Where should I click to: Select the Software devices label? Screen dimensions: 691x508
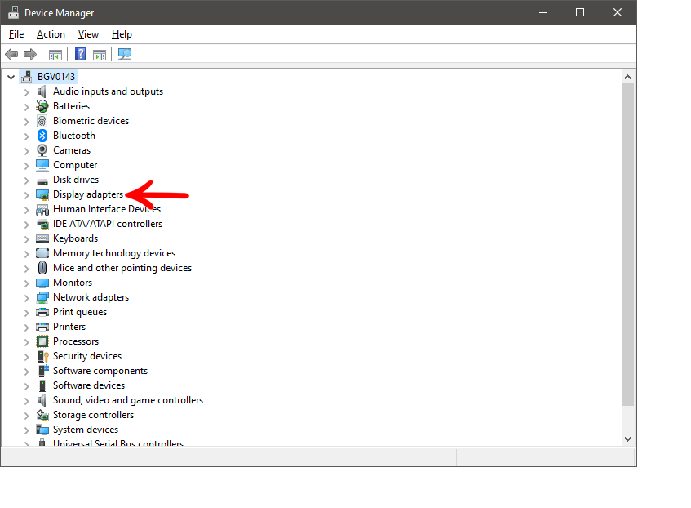coord(89,385)
